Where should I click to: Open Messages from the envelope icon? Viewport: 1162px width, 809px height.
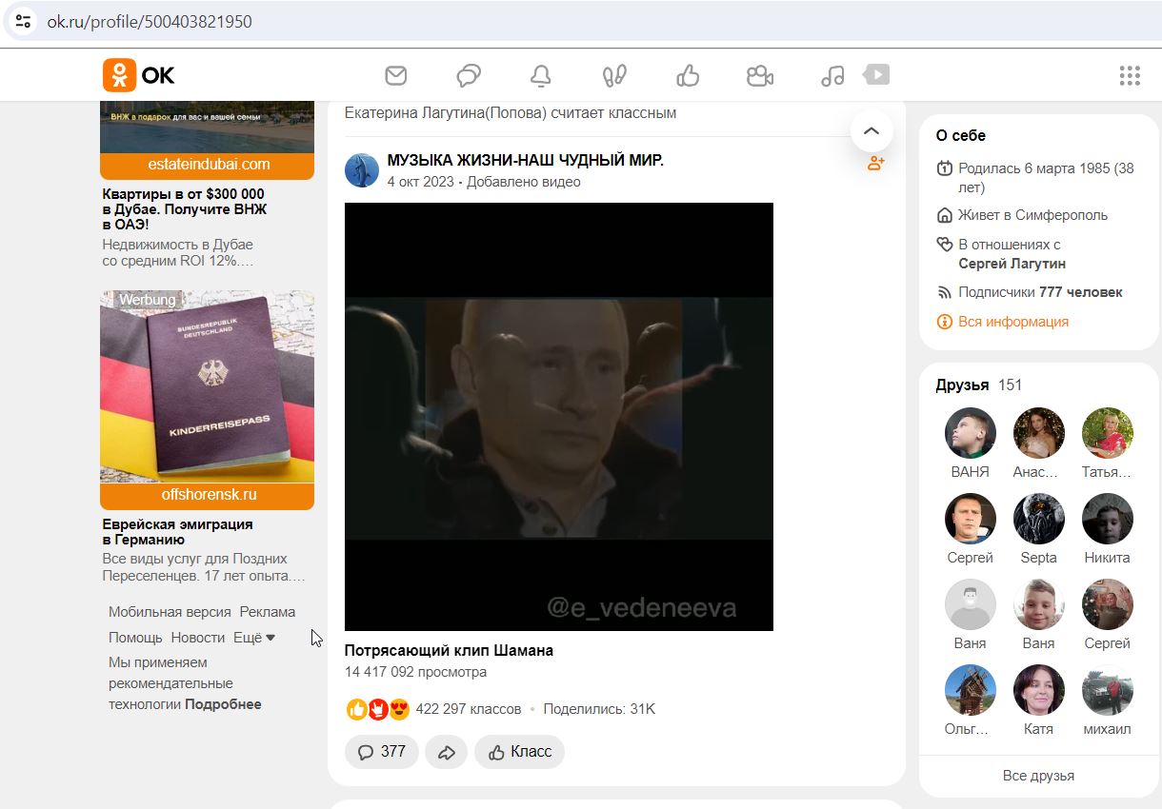[395, 75]
